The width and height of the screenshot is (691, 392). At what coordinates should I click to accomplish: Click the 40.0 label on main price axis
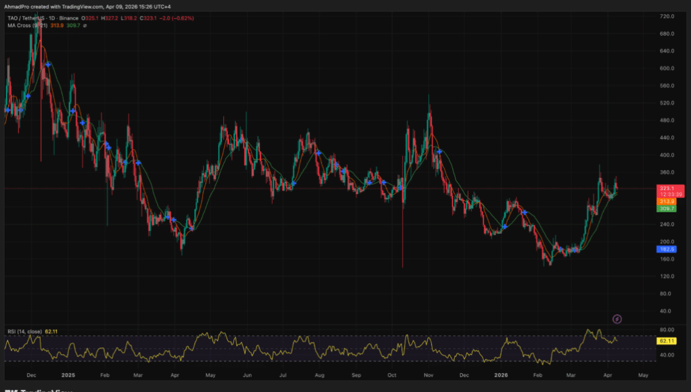pos(667,312)
